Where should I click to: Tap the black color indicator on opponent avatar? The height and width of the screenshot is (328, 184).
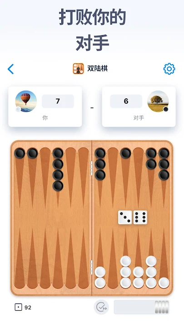pos(166,109)
